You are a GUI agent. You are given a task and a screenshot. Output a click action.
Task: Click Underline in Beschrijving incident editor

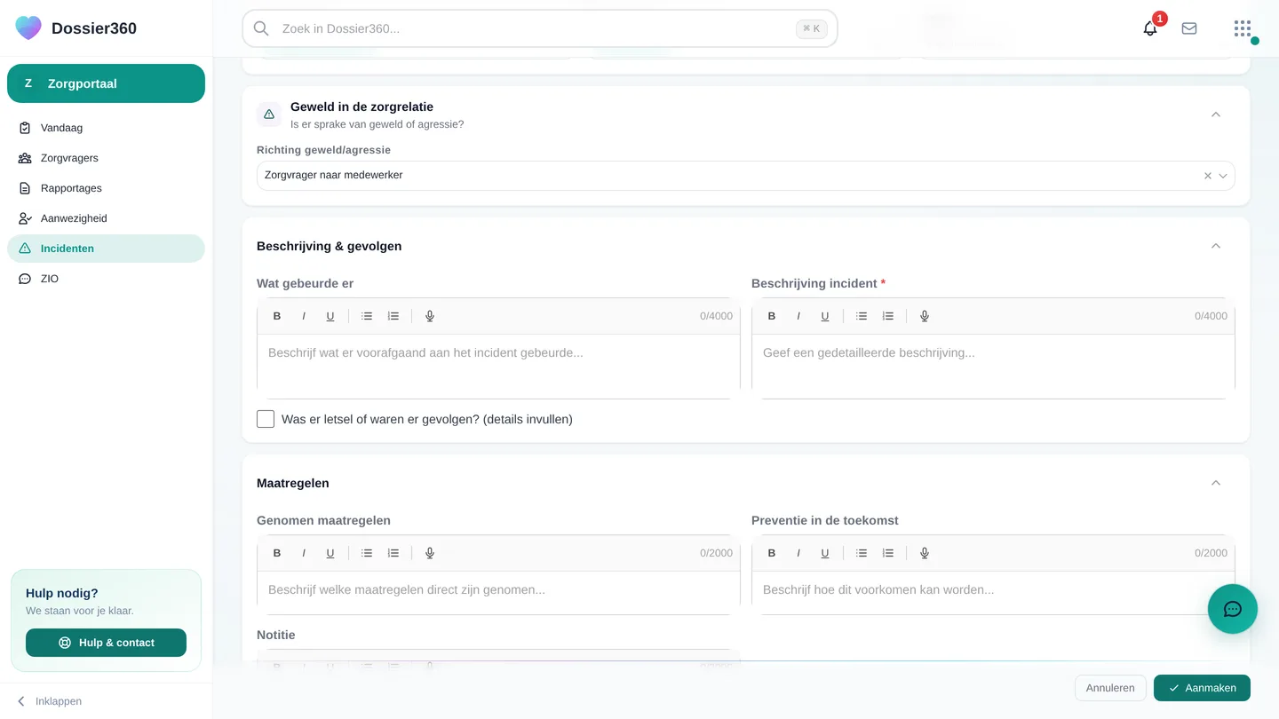click(x=825, y=316)
